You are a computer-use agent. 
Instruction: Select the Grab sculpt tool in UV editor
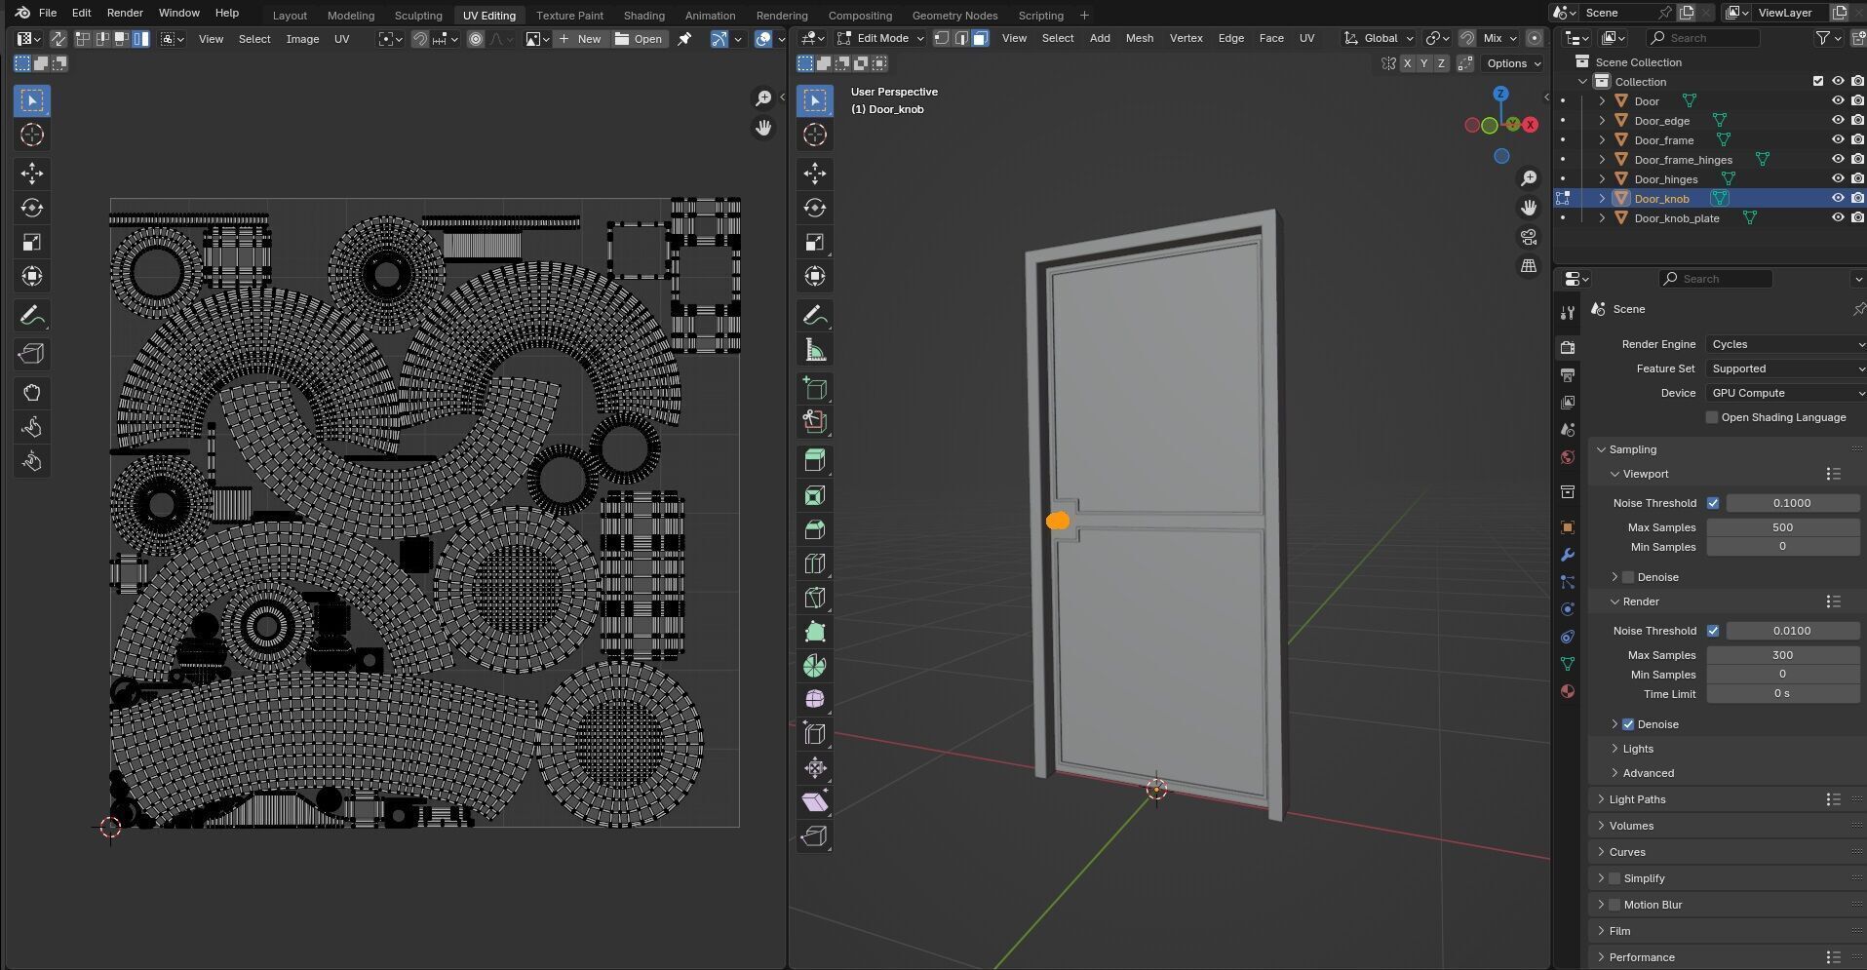tap(32, 393)
